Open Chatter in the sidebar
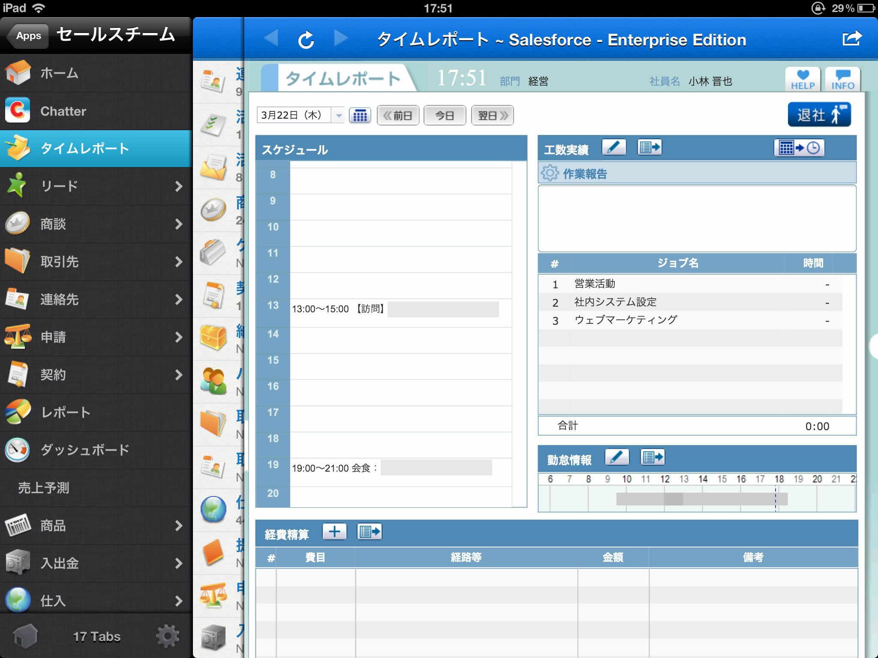The image size is (878, 658). (96, 111)
